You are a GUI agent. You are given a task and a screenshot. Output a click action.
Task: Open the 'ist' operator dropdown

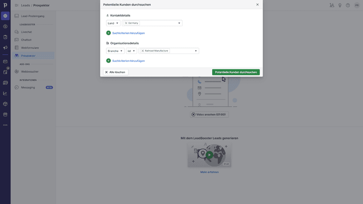pos(131,51)
